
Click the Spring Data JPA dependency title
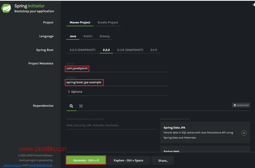click(x=174, y=128)
